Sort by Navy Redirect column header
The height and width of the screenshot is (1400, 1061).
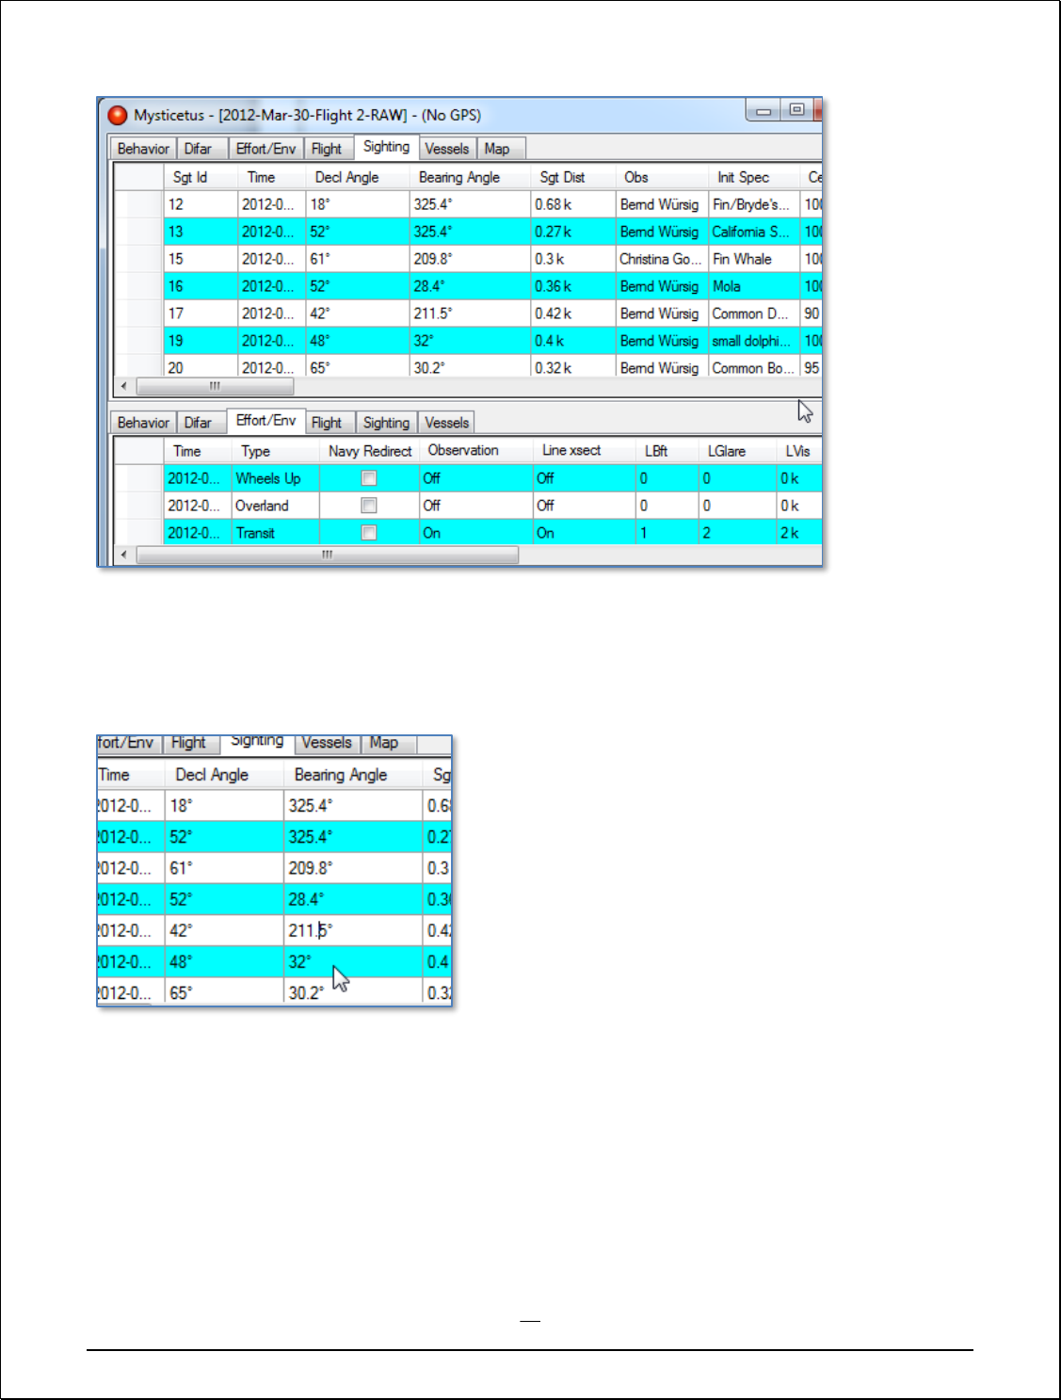[x=370, y=451]
